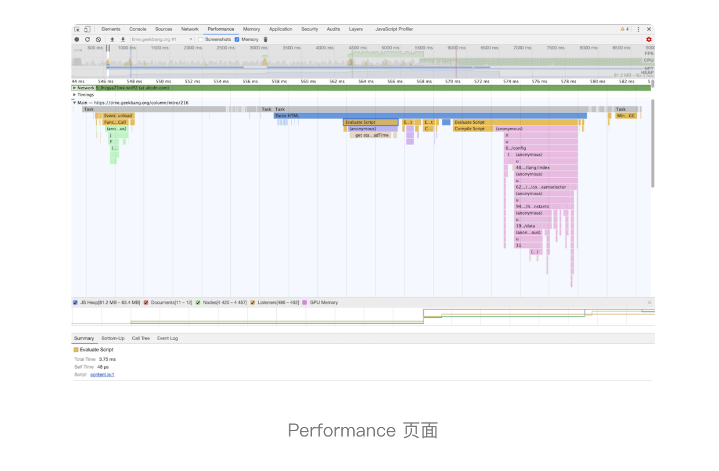This screenshot has width=719, height=471.
Task: Select the (anon...ous) flame bar
Action: click(529, 233)
